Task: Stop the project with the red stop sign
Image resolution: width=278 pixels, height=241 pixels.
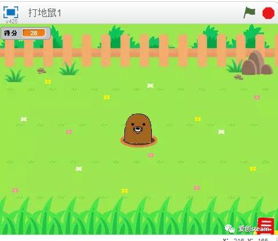Action: [x=268, y=13]
